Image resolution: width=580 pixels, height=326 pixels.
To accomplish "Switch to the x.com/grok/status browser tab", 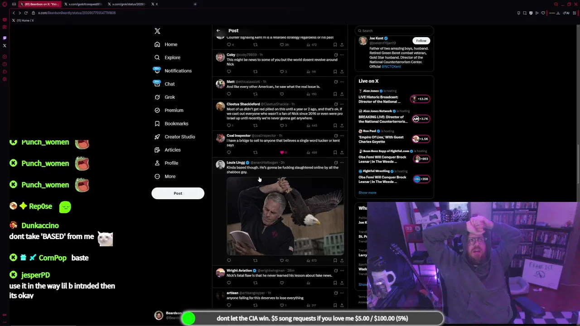I will tap(128, 4).
